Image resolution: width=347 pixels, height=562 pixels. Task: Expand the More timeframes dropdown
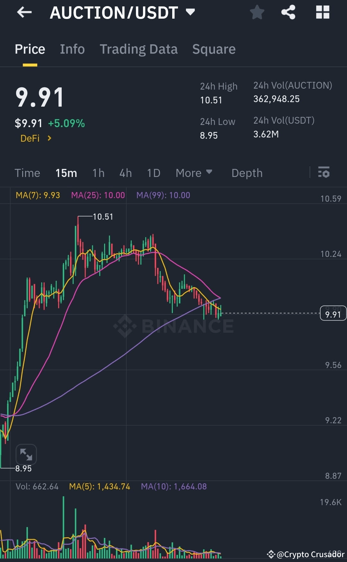point(194,173)
